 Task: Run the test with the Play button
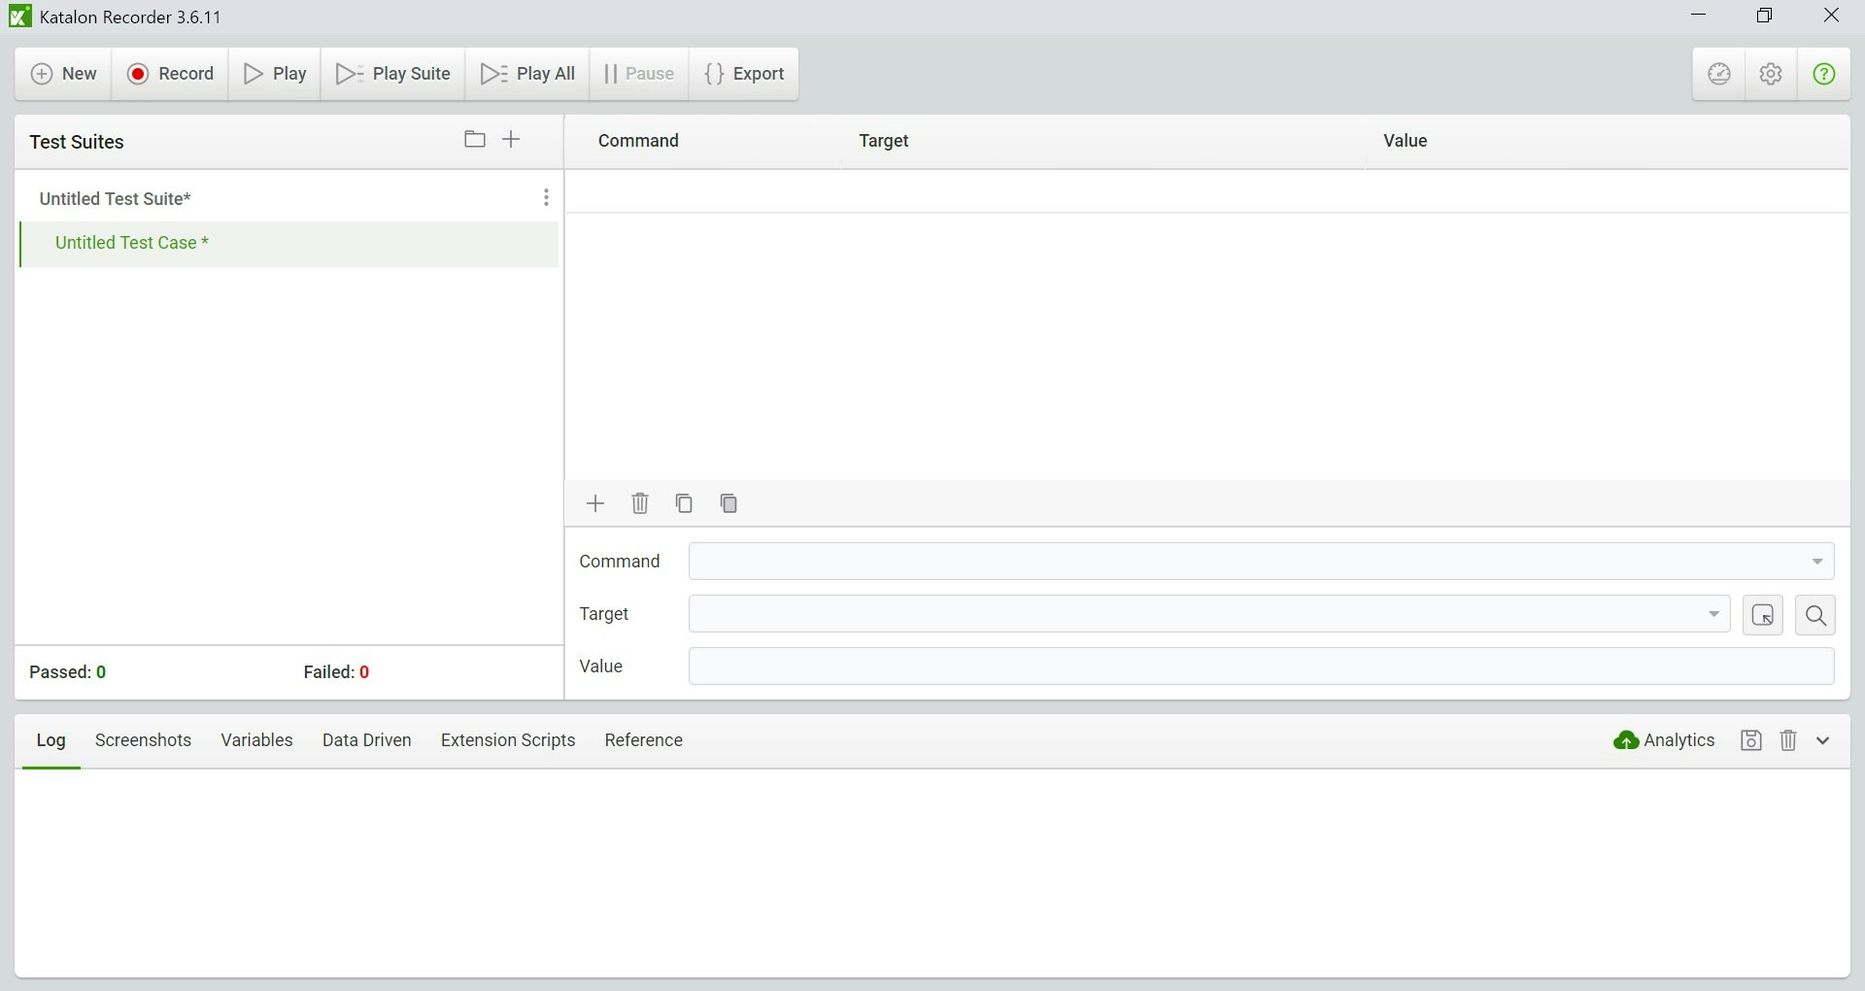pos(276,74)
